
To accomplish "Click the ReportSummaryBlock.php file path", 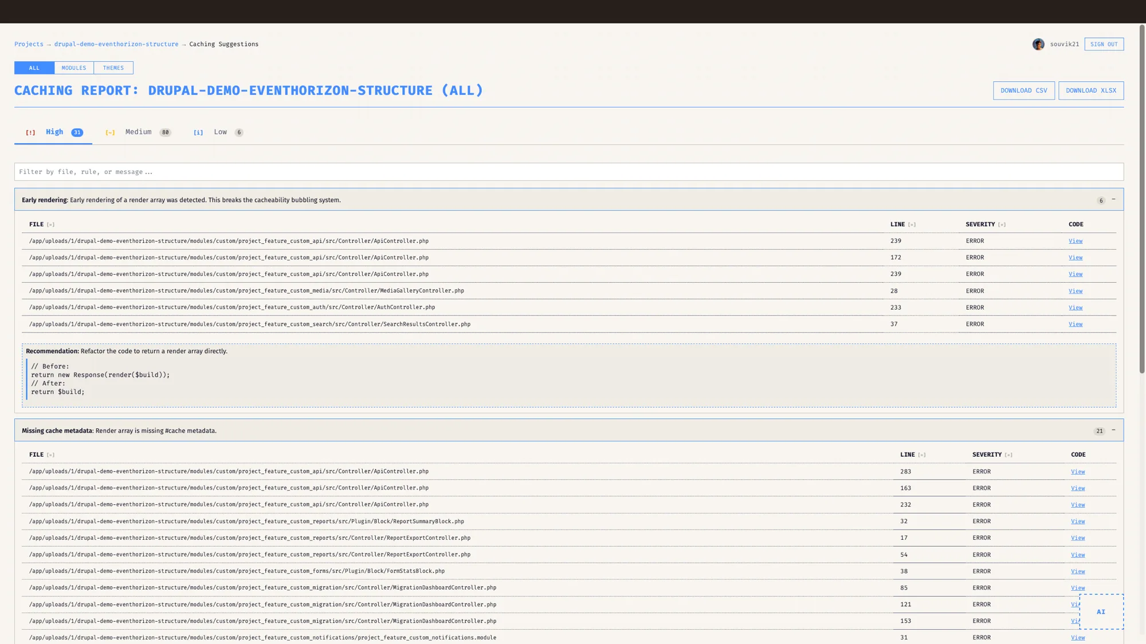I will 246,521.
